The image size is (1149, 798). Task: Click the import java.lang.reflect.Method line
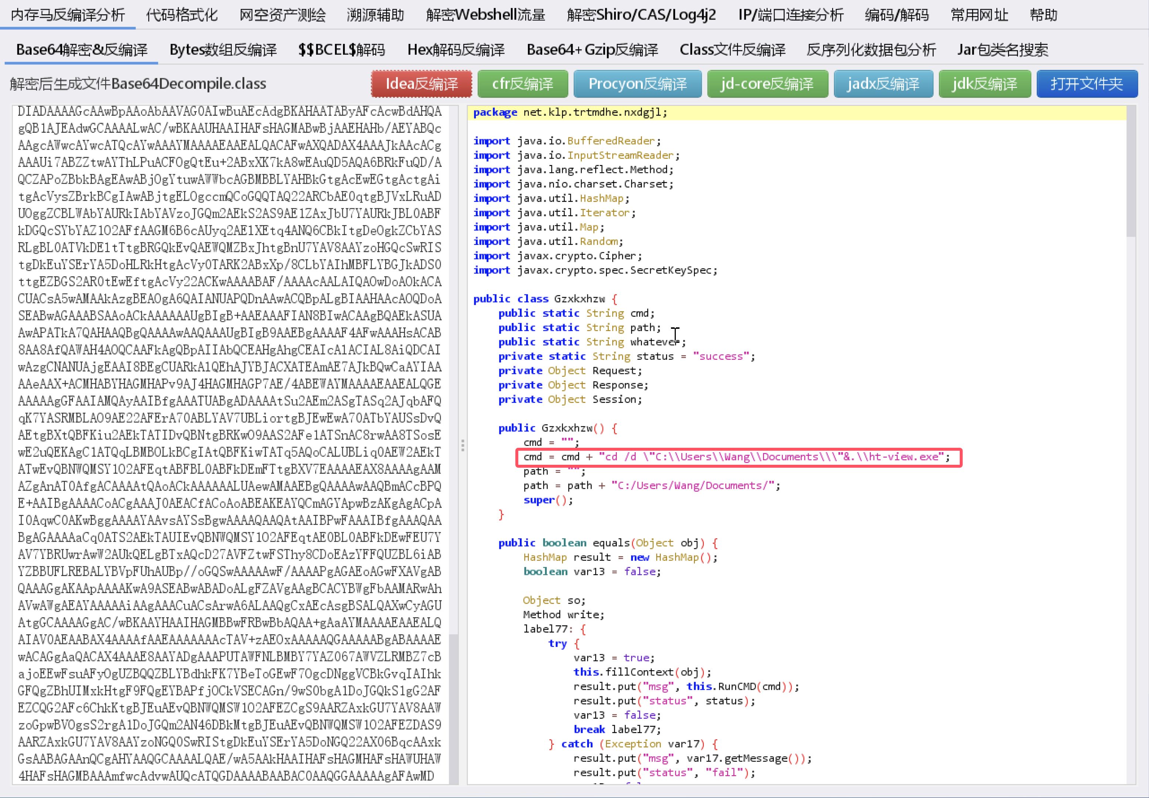[573, 170]
